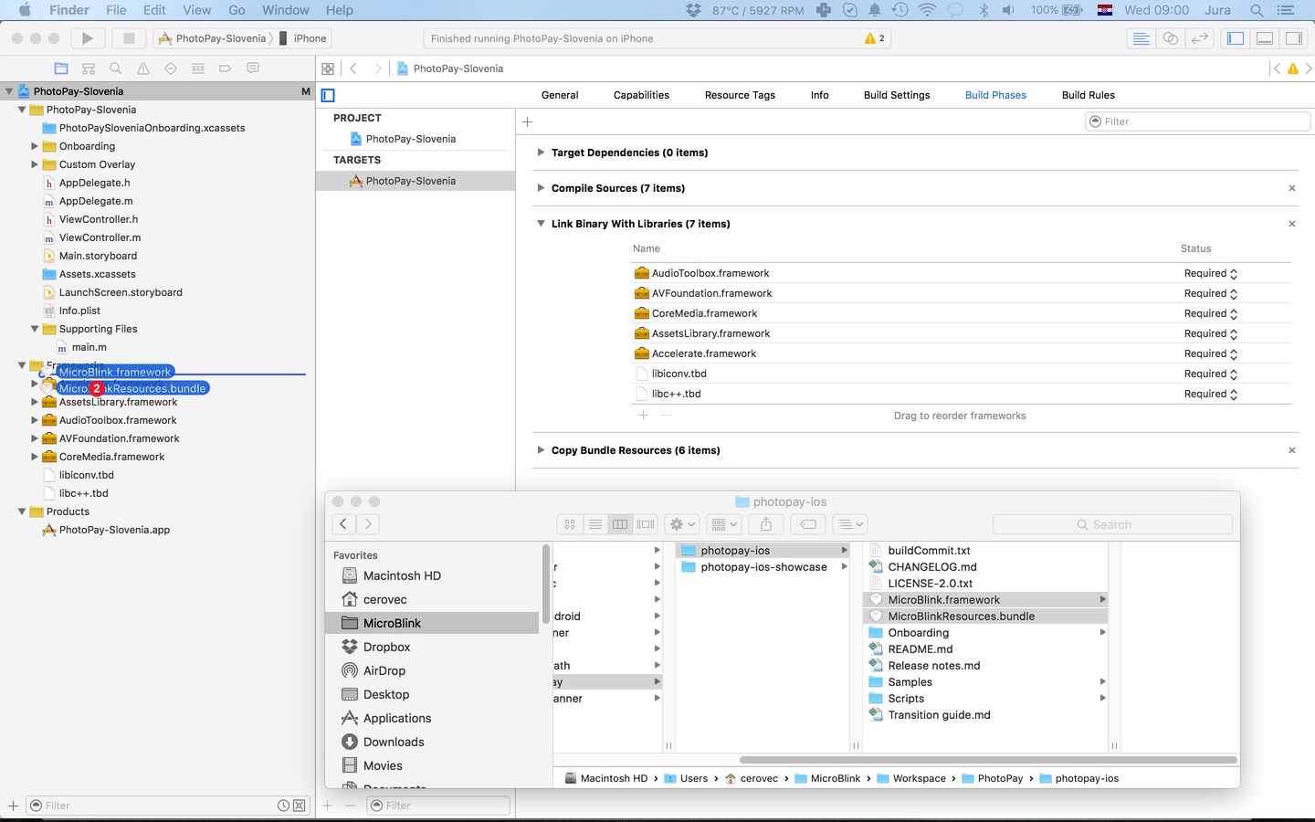Add a new build phase with plus
Screen dimensions: 1315x822
[x=527, y=121]
